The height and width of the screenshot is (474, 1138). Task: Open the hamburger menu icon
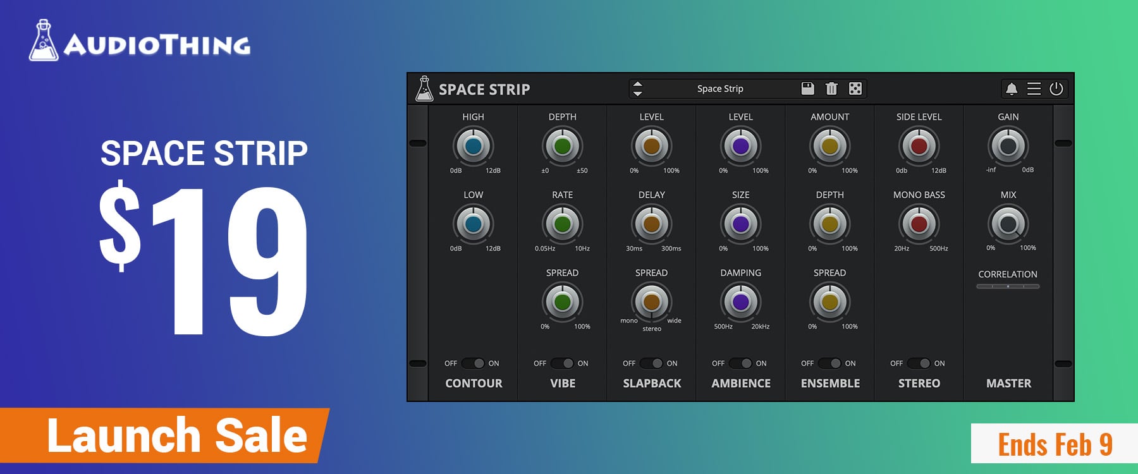(x=1034, y=89)
